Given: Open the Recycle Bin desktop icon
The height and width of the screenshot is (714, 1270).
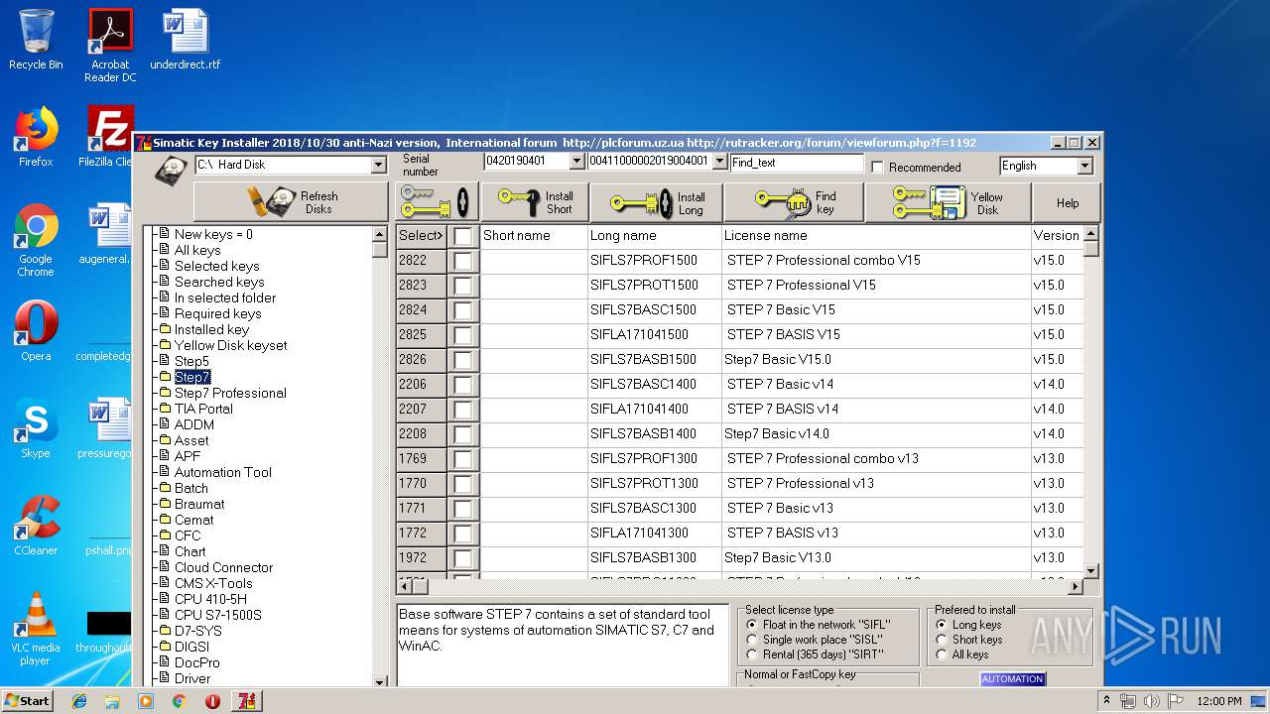Looking at the screenshot, I should click(x=36, y=40).
